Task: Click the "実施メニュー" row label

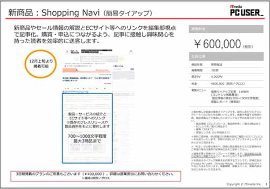Action: tap(199, 90)
